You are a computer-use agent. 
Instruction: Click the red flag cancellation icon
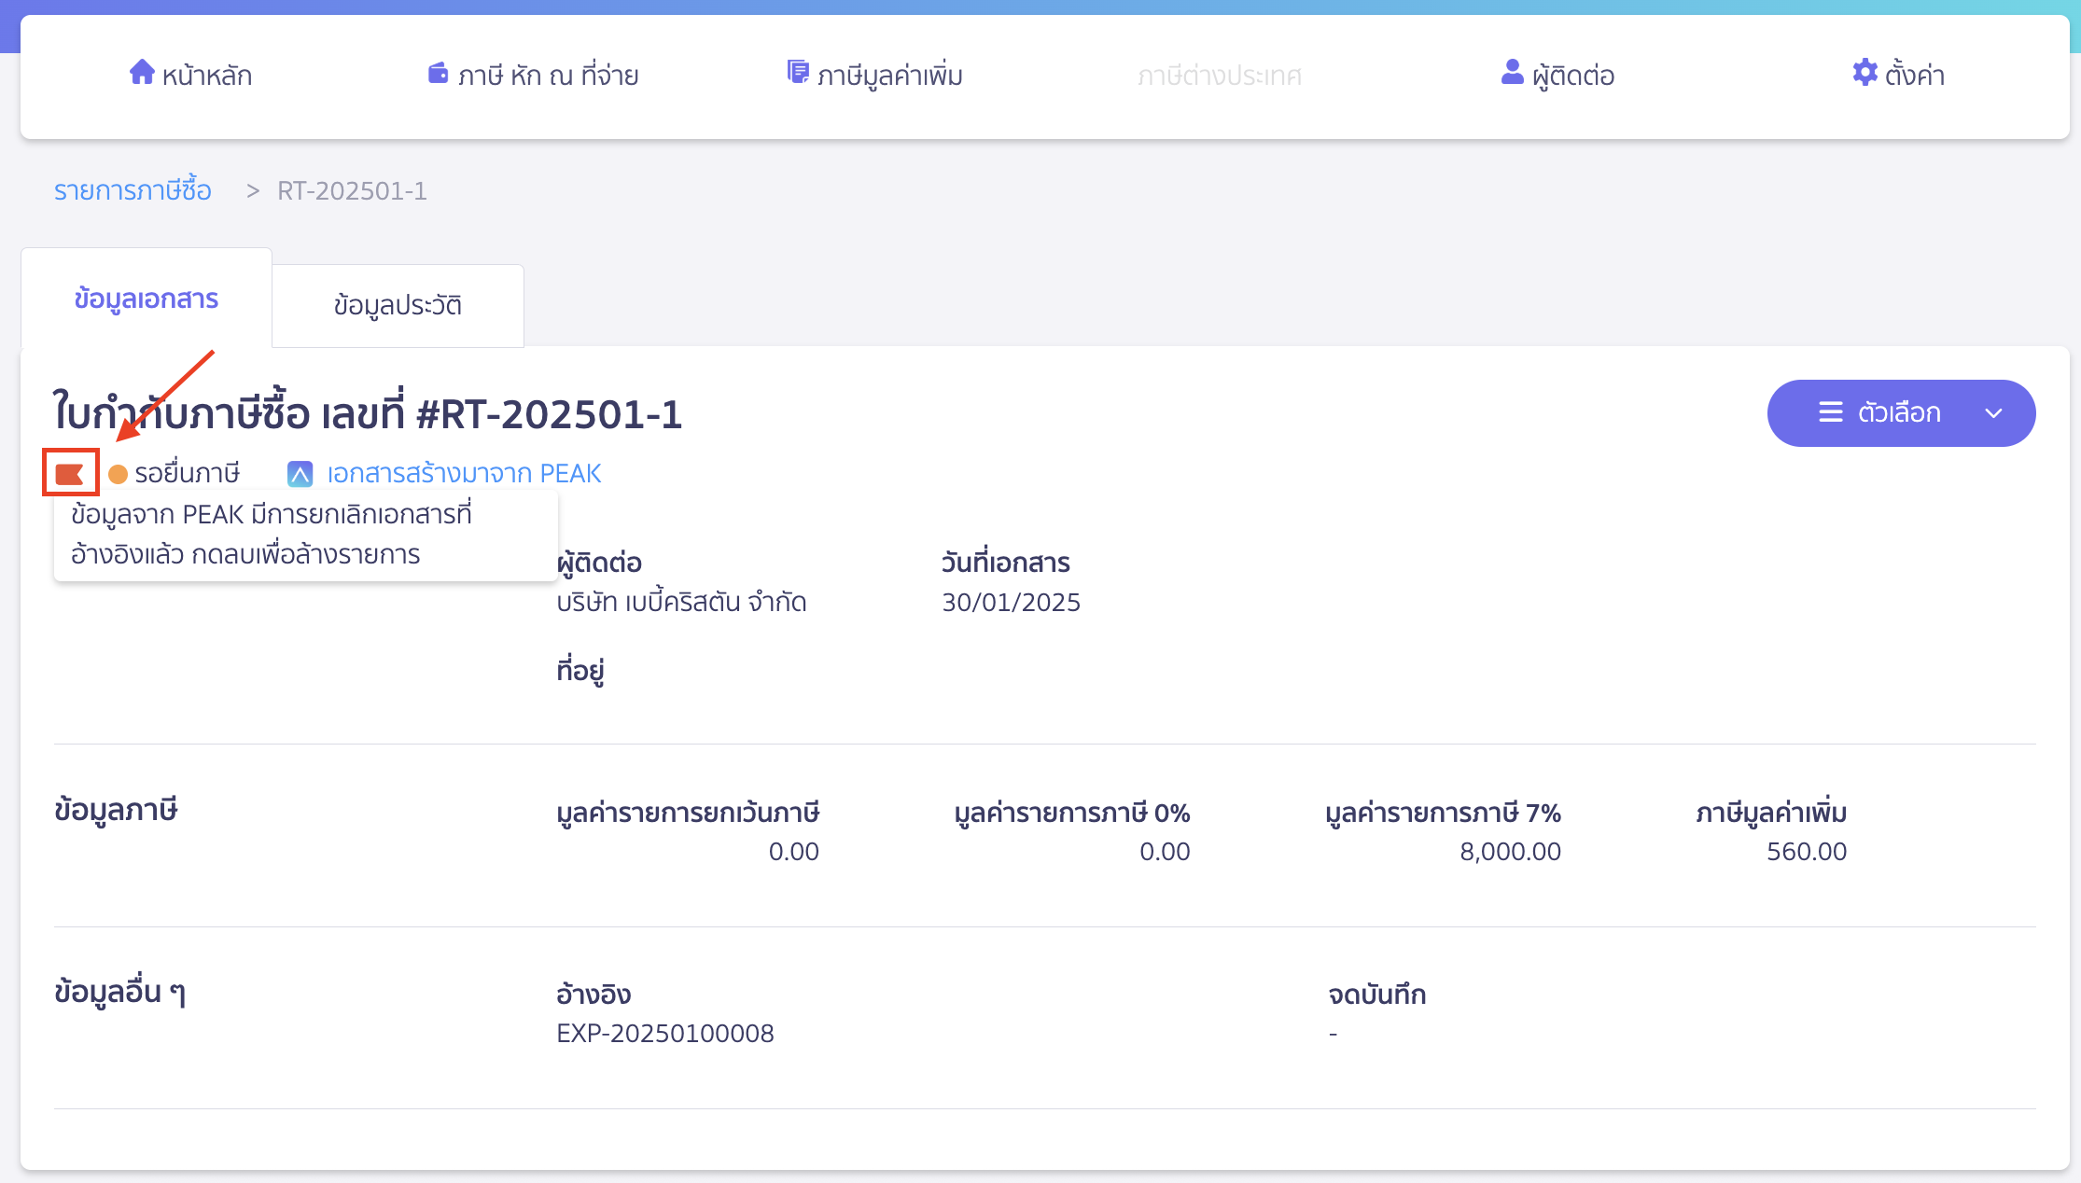click(71, 472)
